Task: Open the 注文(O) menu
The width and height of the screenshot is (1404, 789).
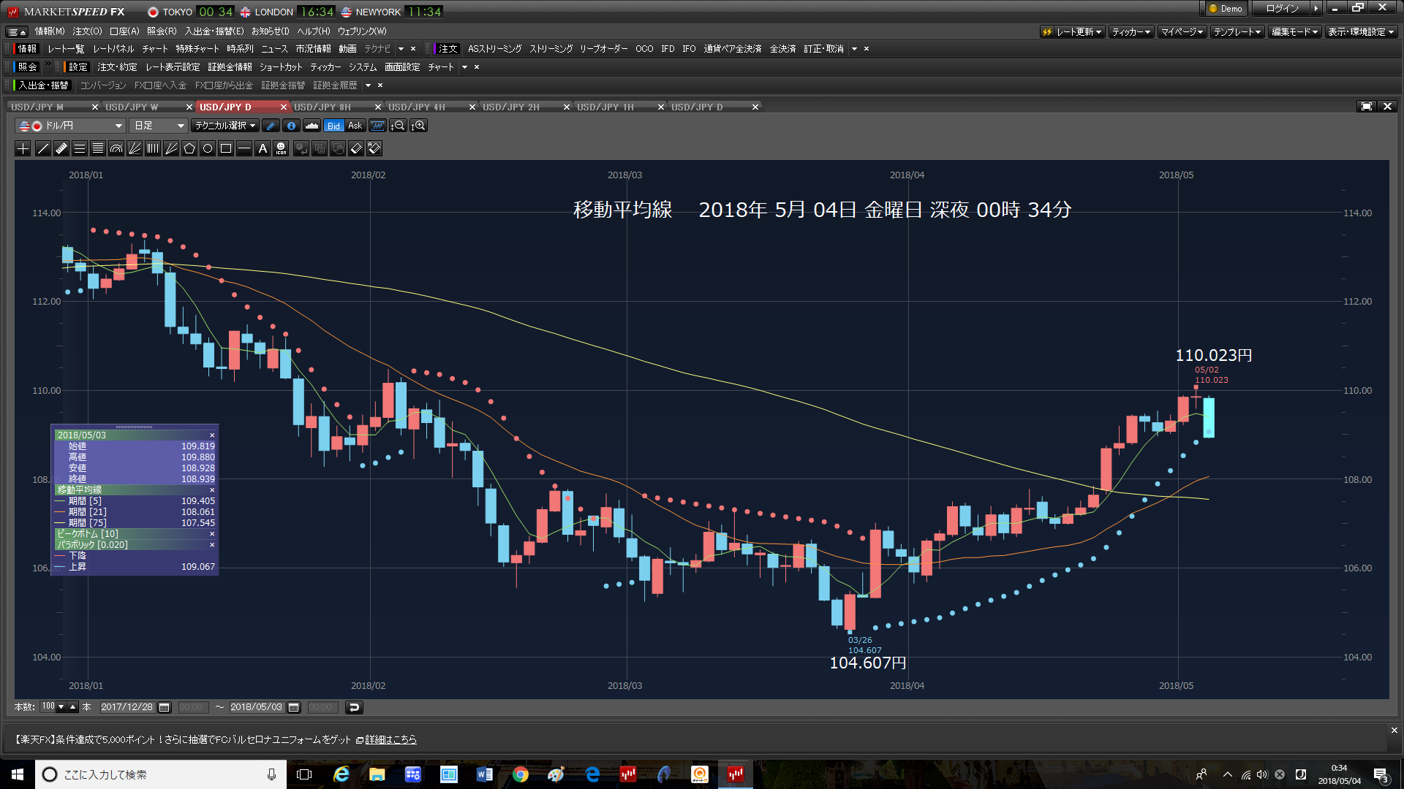Action: (87, 31)
